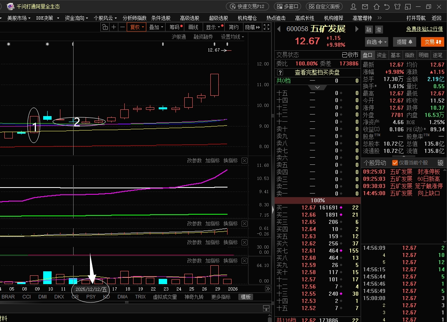
Task: Open the mail messages icon
Action: coord(365,6)
